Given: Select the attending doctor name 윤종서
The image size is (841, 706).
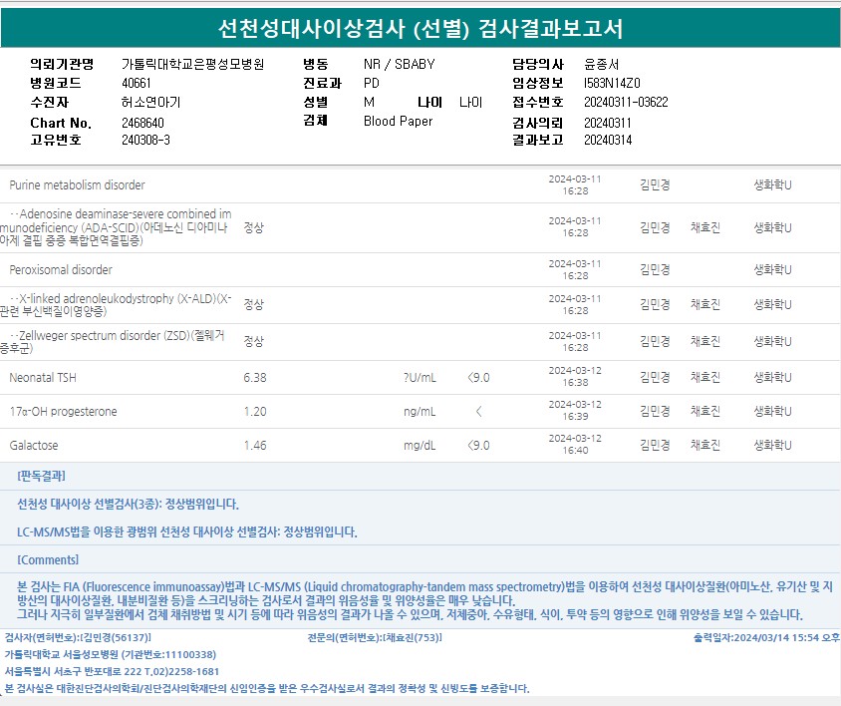Looking at the screenshot, I should [x=601, y=64].
